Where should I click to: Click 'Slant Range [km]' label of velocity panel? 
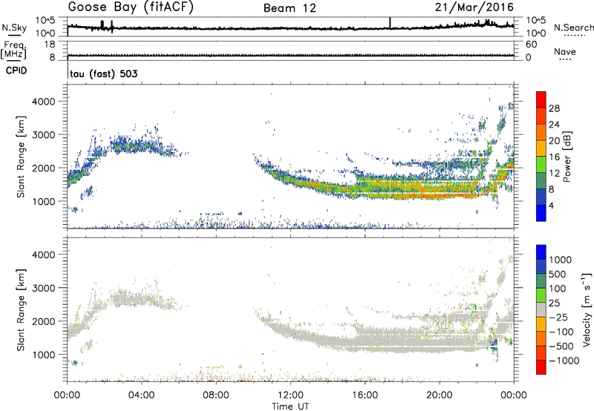pos(21,309)
